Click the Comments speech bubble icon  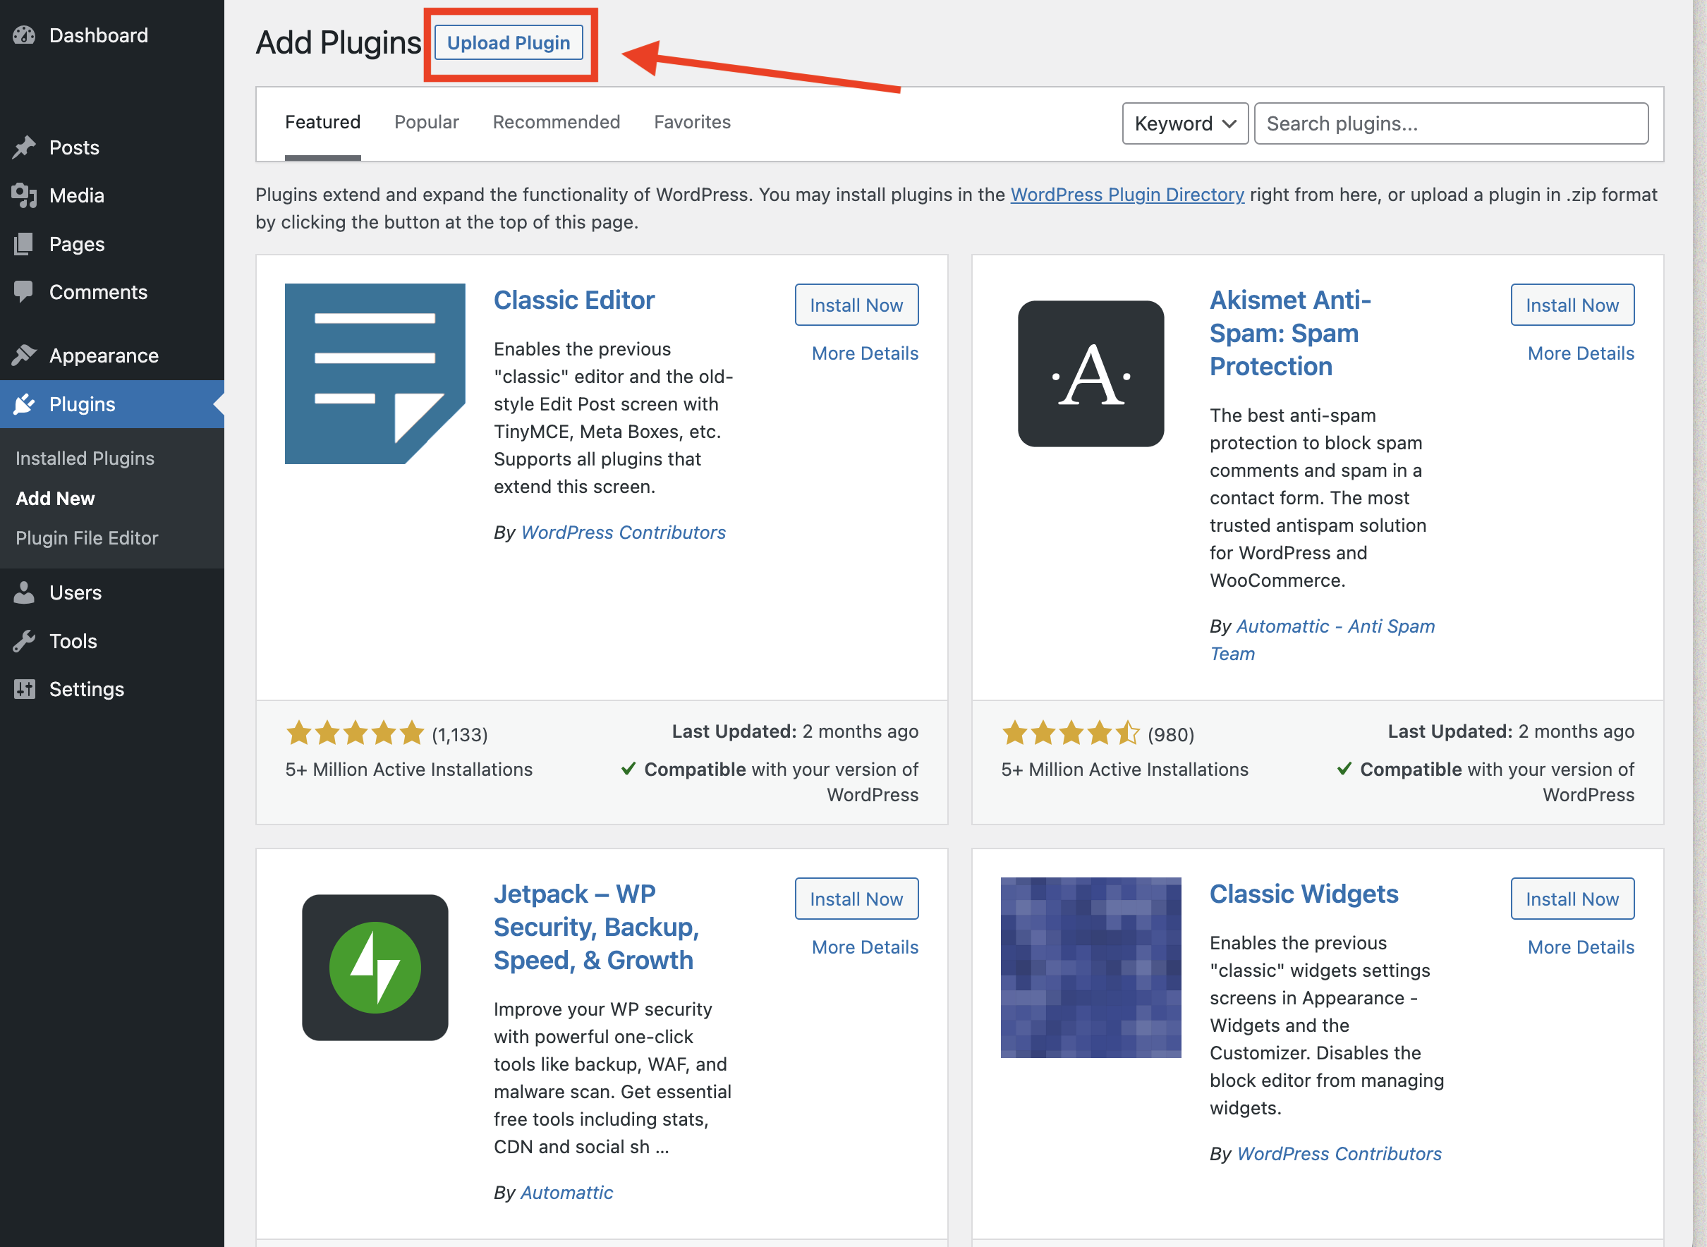coord(24,292)
